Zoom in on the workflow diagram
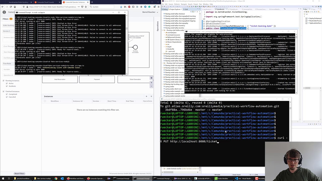 151,83
